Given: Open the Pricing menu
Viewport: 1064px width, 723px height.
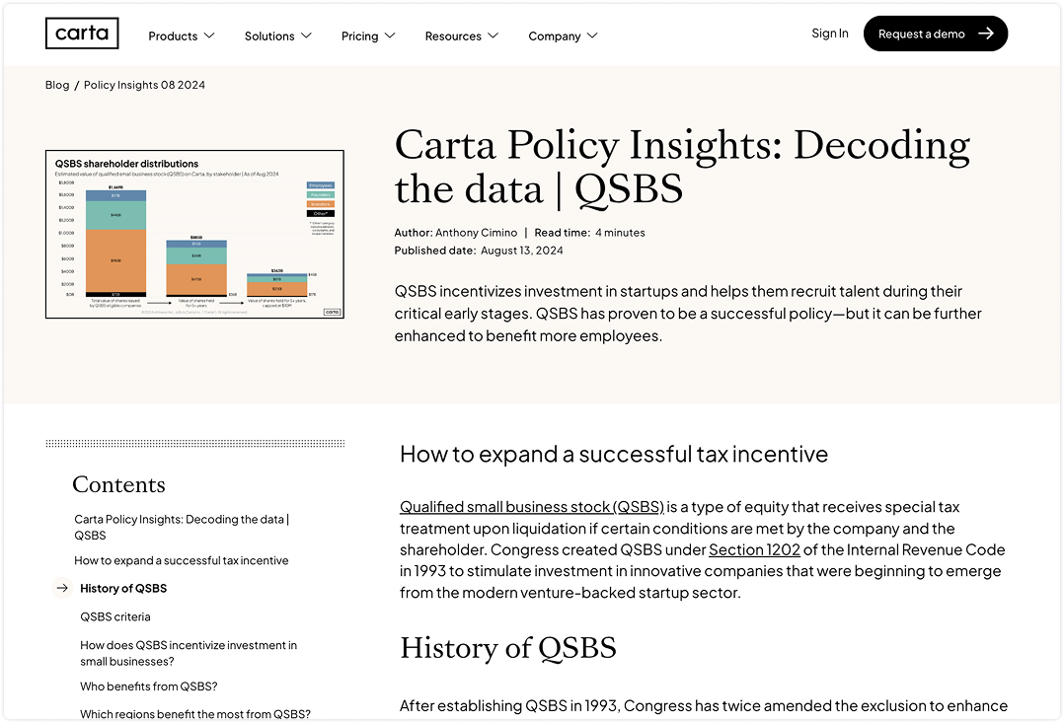Looking at the screenshot, I should pyautogui.click(x=367, y=36).
